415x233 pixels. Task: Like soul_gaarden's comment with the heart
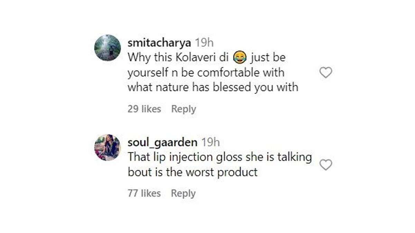tap(325, 165)
